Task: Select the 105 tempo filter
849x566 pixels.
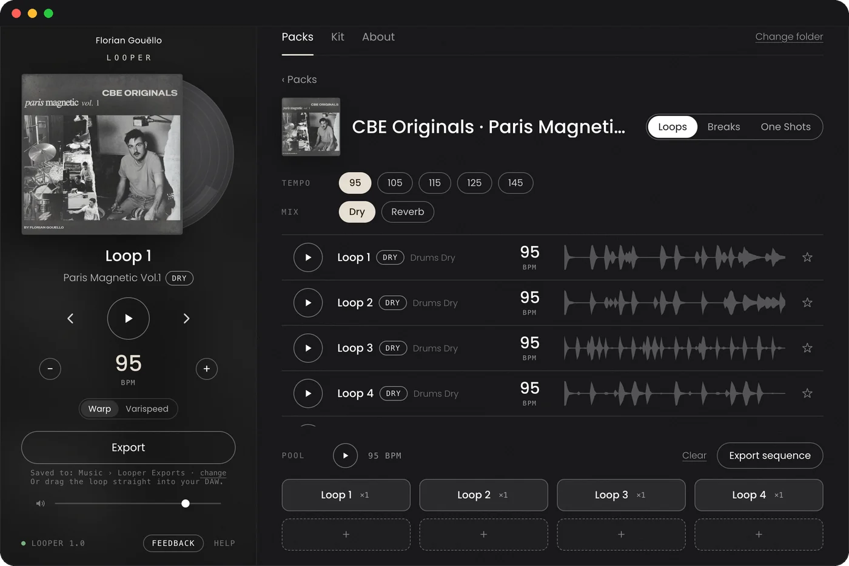Action: (395, 183)
